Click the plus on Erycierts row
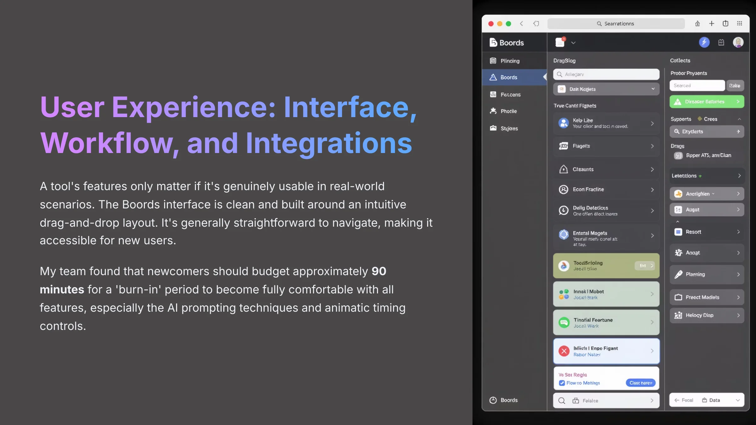756x425 pixels. pyautogui.click(x=738, y=132)
